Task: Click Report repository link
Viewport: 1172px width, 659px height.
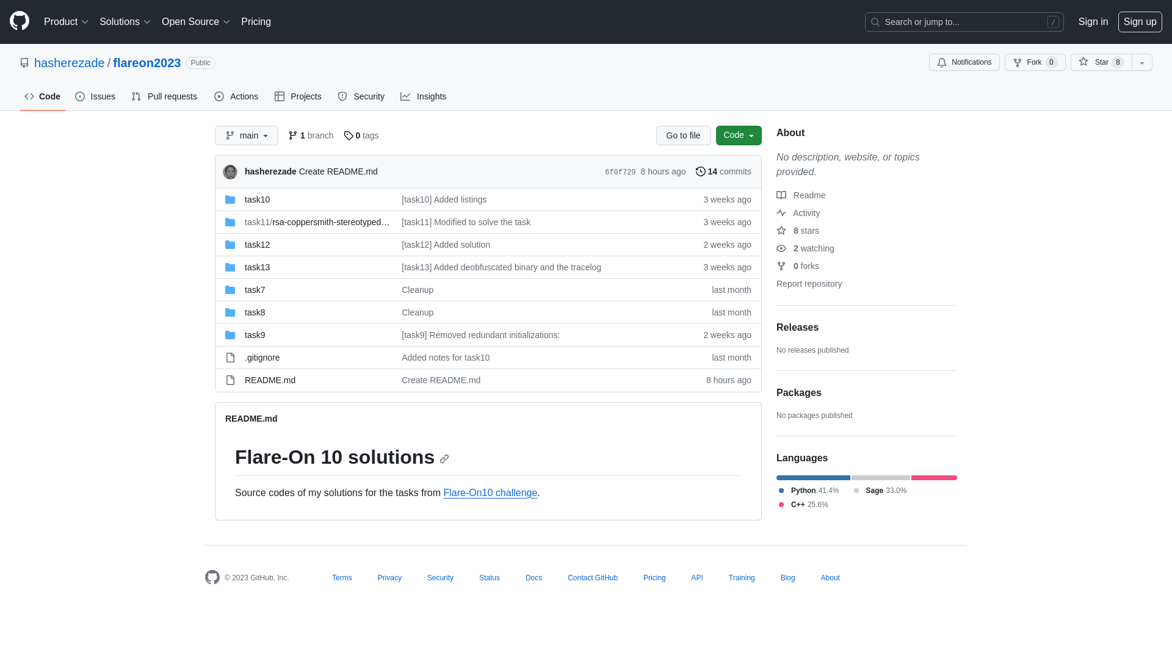Action: (x=809, y=284)
